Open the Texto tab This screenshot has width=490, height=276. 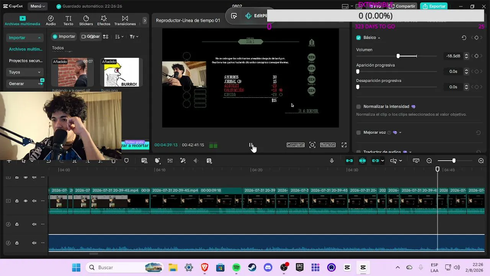pyautogui.click(x=68, y=21)
